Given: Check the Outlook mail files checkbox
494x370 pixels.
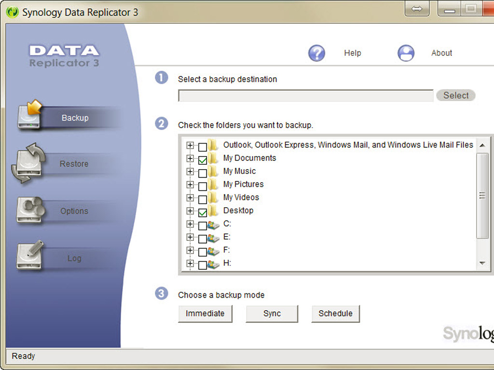Looking at the screenshot, I should tap(203, 147).
